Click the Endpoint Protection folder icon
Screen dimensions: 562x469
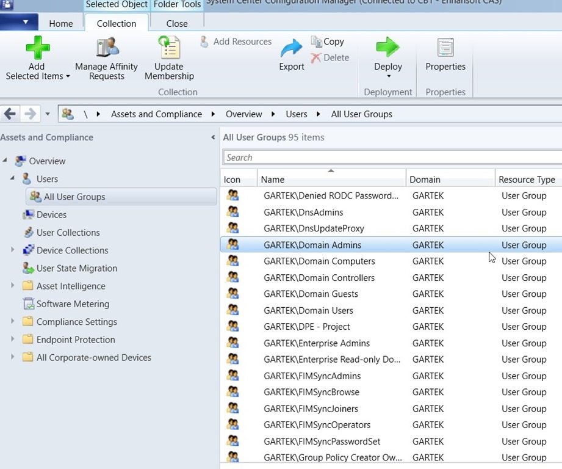click(x=27, y=339)
